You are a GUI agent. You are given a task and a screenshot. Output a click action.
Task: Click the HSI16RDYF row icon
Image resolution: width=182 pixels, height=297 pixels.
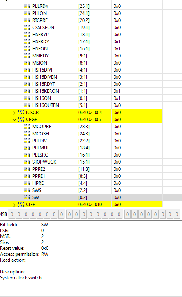tap(27, 84)
